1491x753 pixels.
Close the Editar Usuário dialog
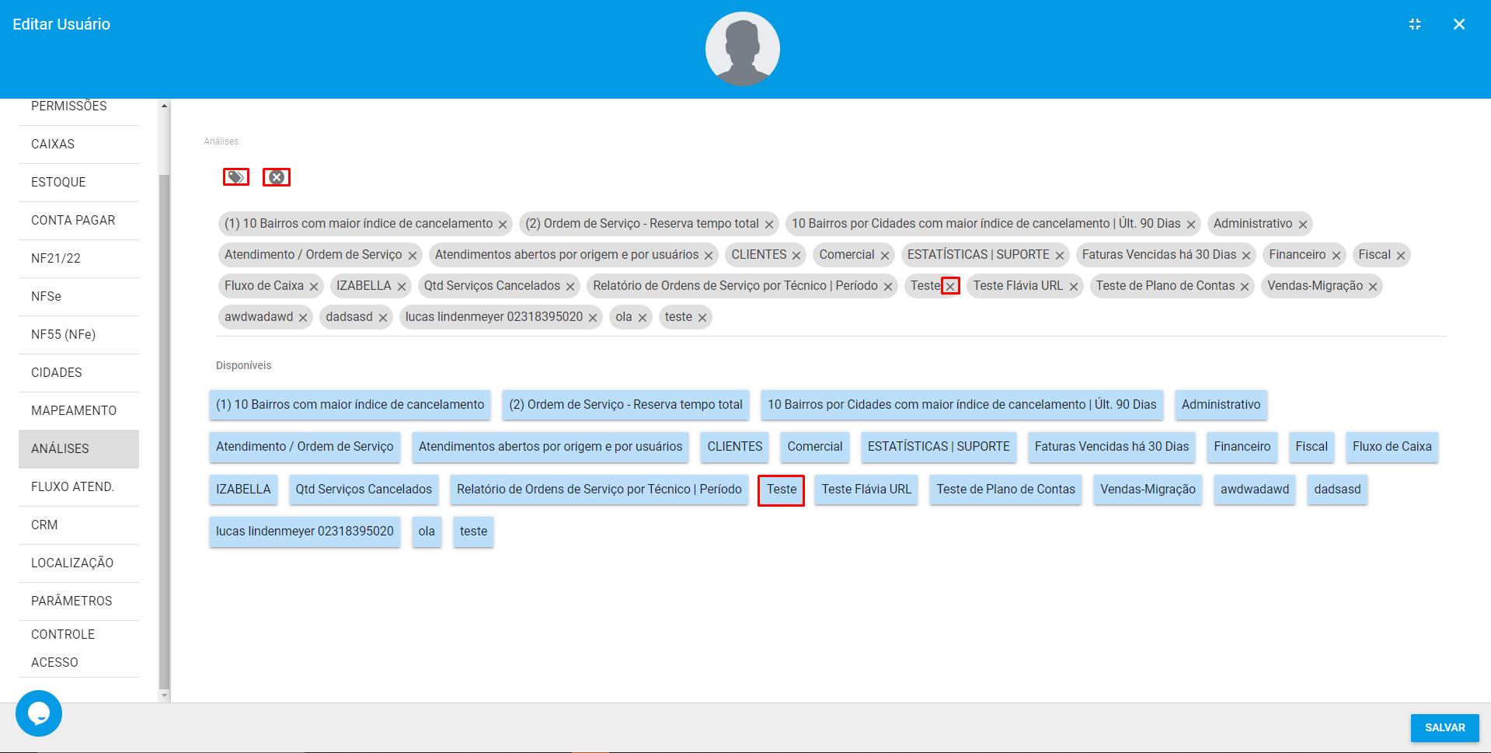pyautogui.click(x=1459, y=24)
